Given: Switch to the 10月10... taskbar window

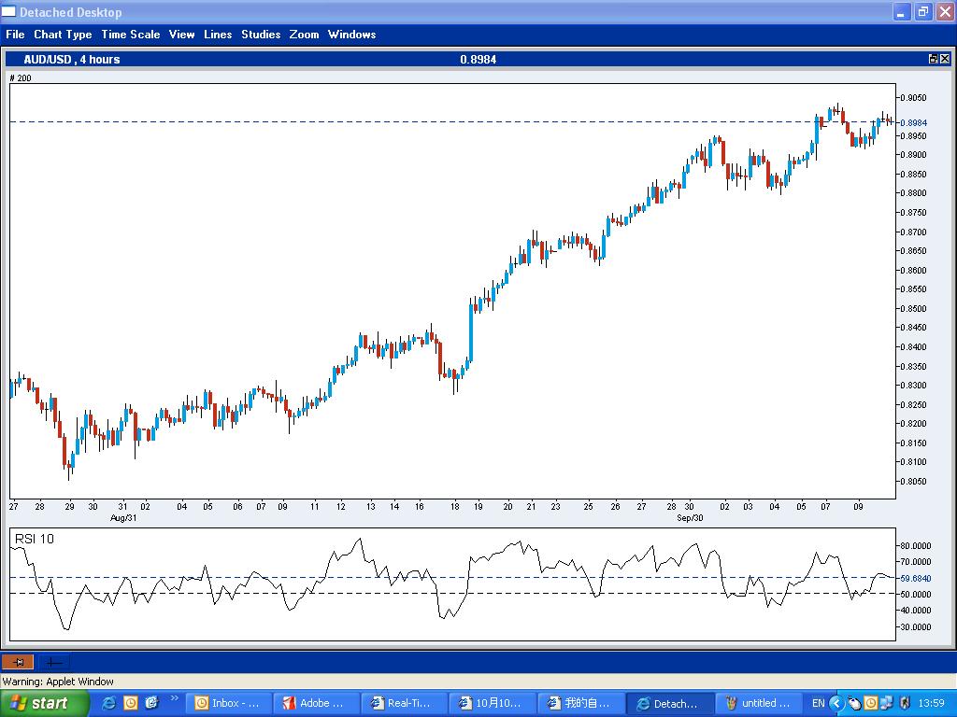Looking at the screenshot, I should coord(491,703).
